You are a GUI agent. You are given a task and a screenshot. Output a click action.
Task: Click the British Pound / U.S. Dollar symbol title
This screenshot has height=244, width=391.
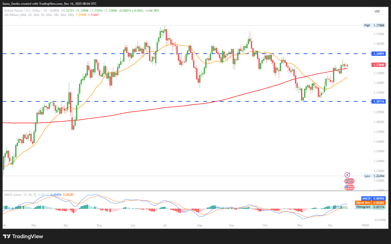click(22, 11)
